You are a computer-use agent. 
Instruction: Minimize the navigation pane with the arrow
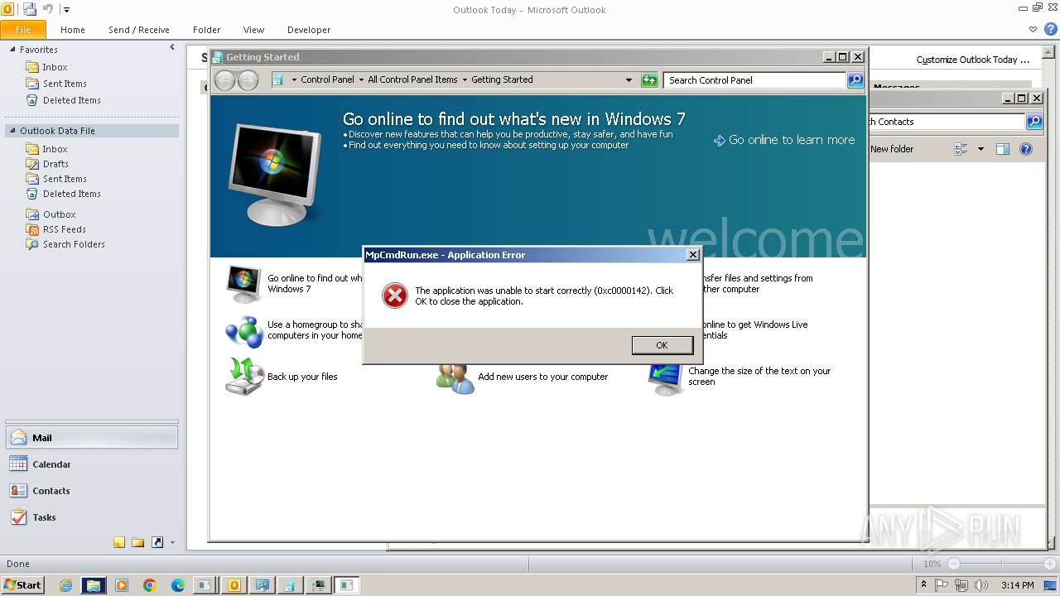pyautogui.click(x=172, y=48)
